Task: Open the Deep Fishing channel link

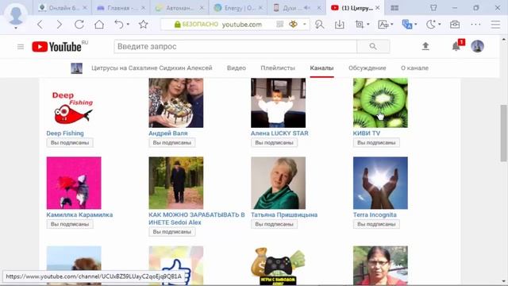Action: 65,133
